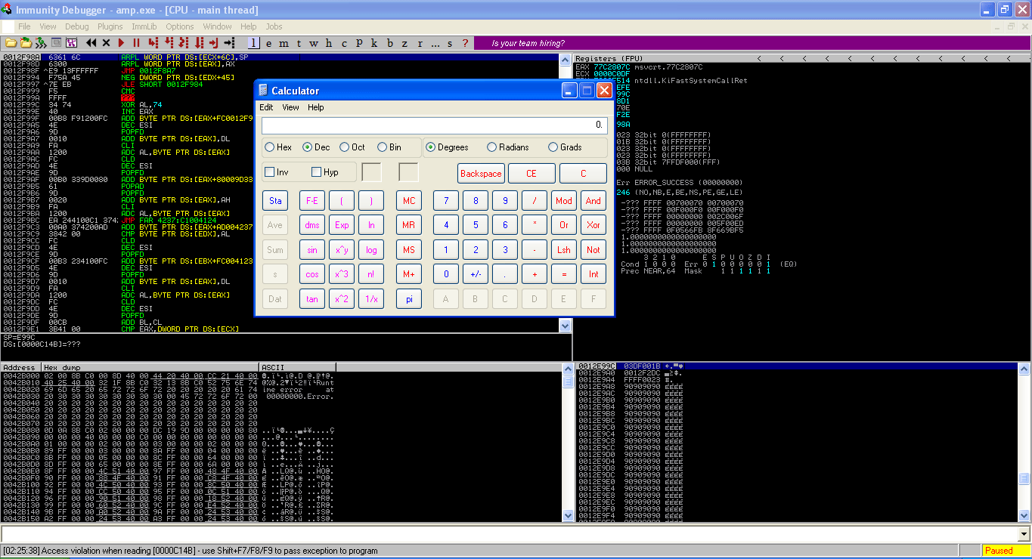
Task: Click the Restart program rewind icon
Action: pos(91,43)
